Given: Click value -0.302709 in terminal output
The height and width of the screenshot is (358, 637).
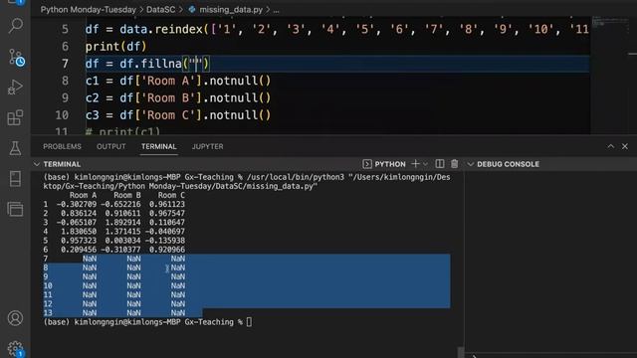Looking at the screenshot, I should (x=77, y=204).
